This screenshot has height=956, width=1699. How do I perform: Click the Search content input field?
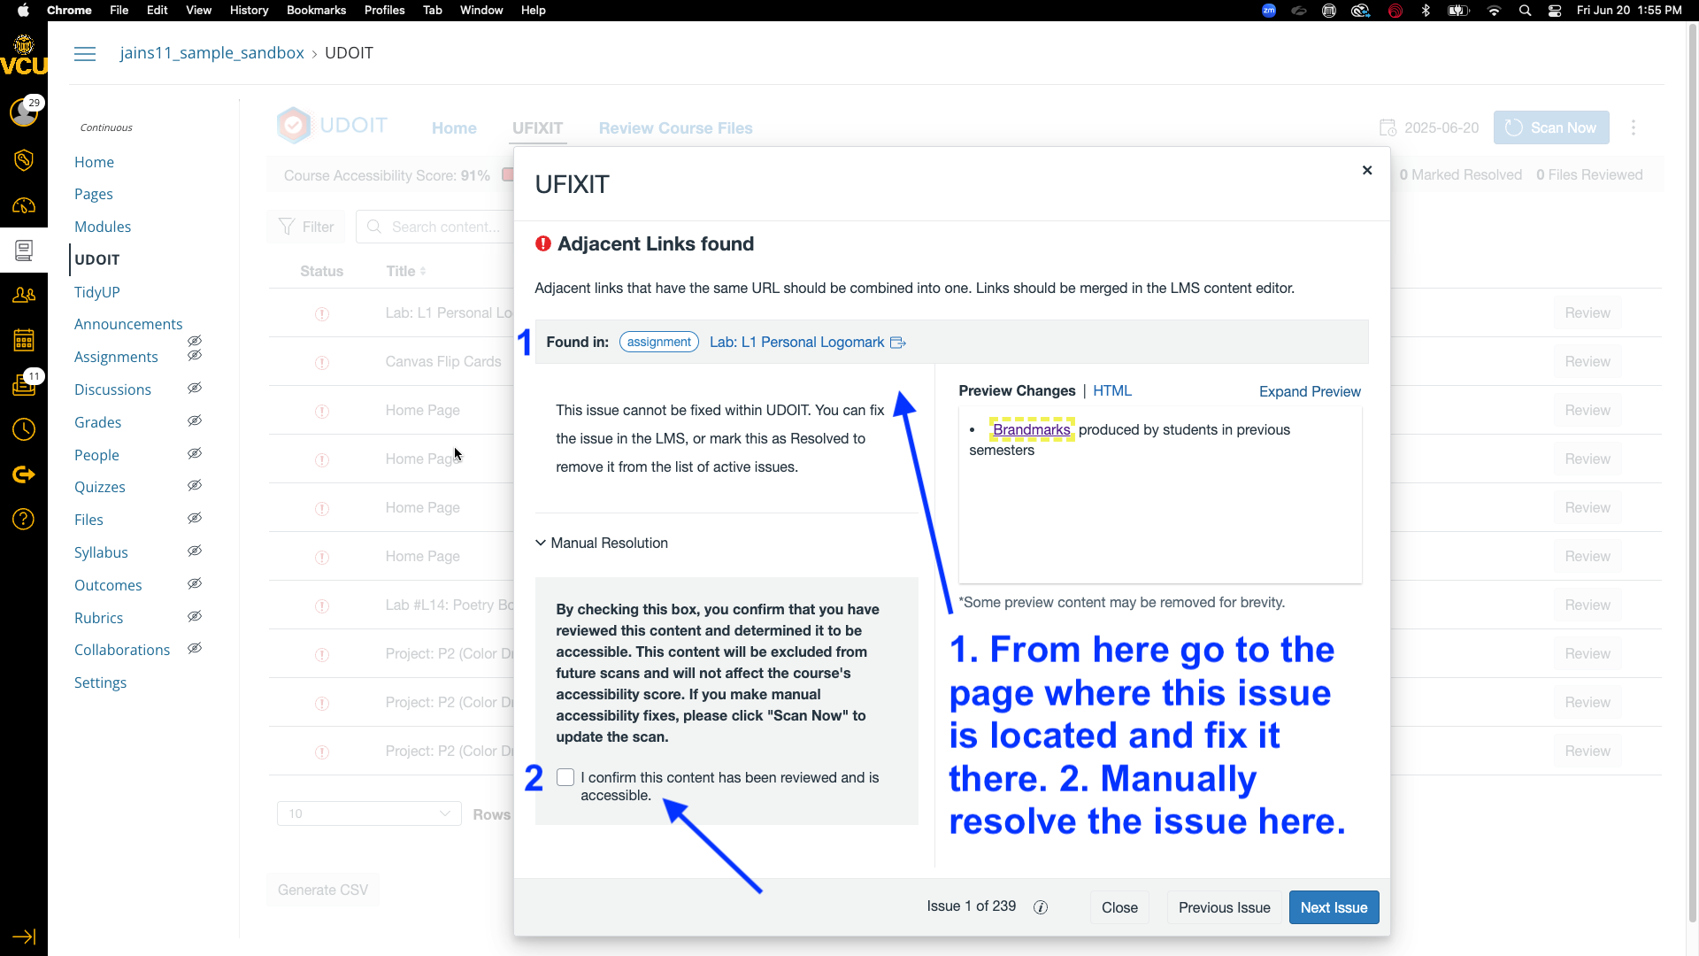[x=442, y=227]
